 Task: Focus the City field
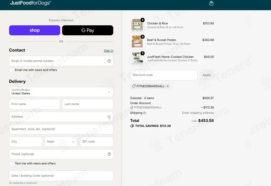(x=26, y=142)
